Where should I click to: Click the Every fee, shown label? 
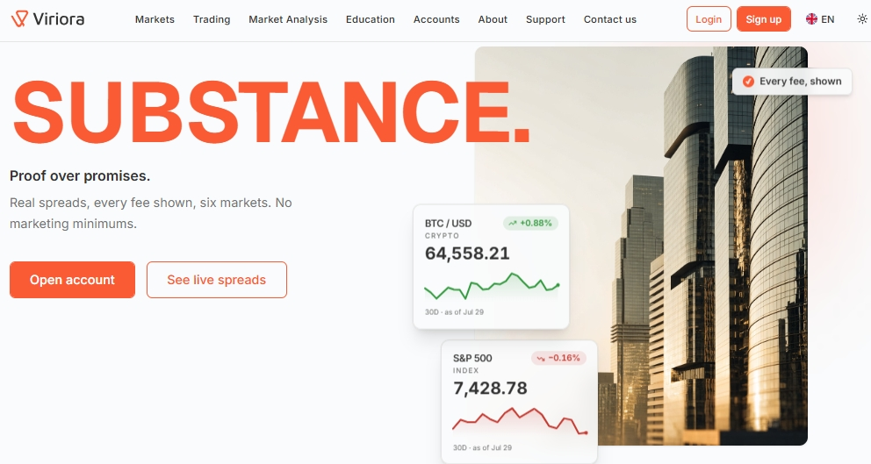click(x=801, y=81)
